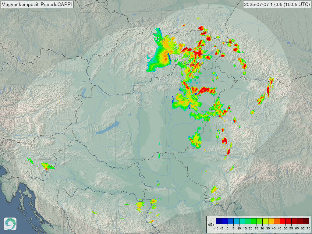
Task: Pick the dark red 55 to 60 swatch
Action: coord(294,221)
